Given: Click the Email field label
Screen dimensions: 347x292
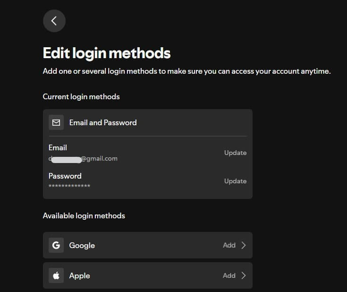Looking at the screenshot, I should click(58, 148).
